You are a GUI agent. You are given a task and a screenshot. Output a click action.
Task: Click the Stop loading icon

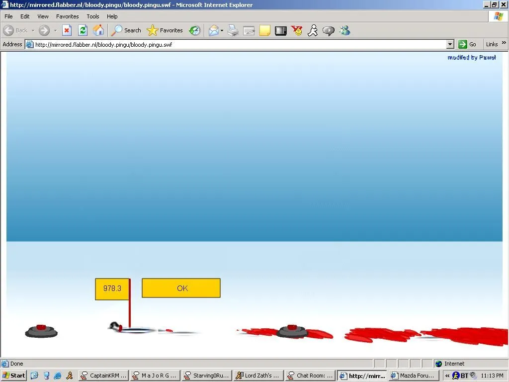click(67, 30)
